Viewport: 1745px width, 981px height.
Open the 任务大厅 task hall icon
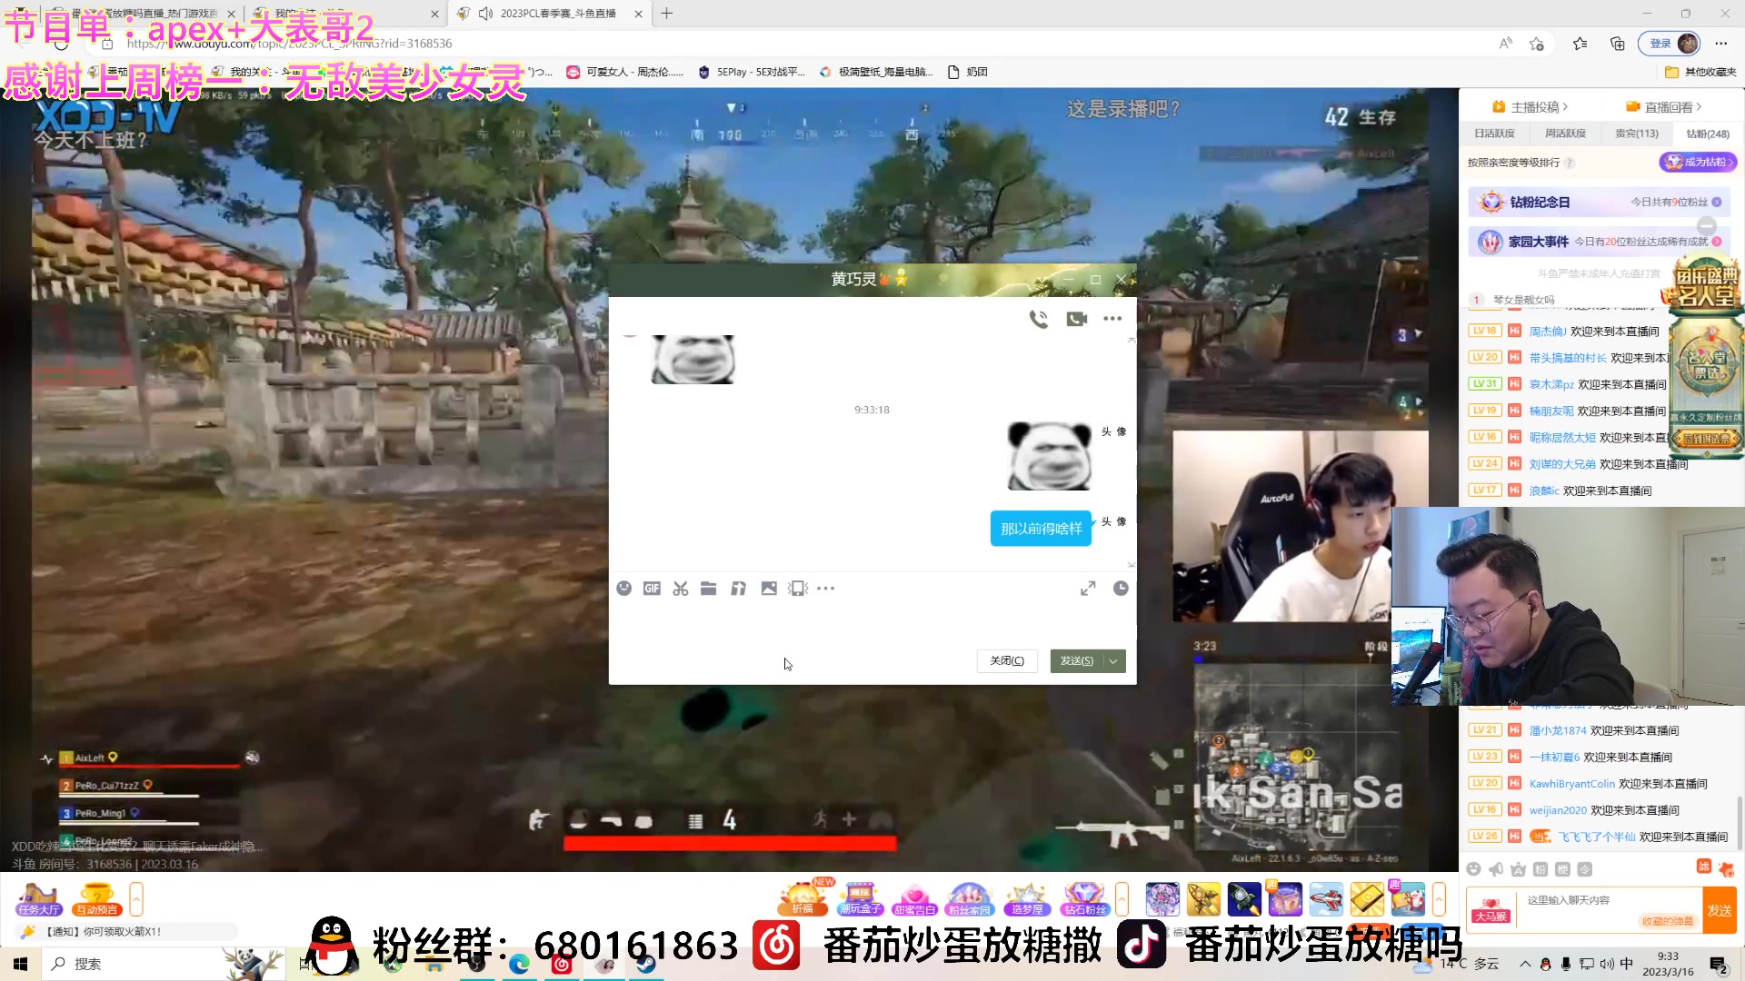point(38,899)
